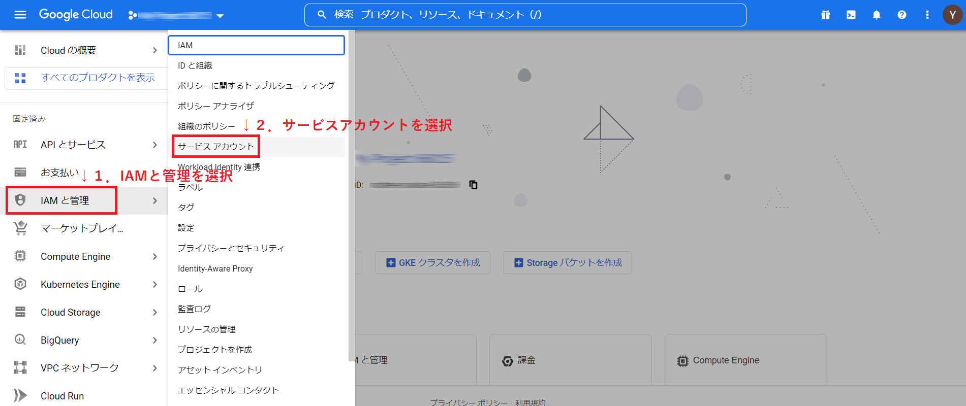Viewport: 966px width, 406px height.
Task: Click the IAM と管理 shield icon
Action: (x=20, y=200)
